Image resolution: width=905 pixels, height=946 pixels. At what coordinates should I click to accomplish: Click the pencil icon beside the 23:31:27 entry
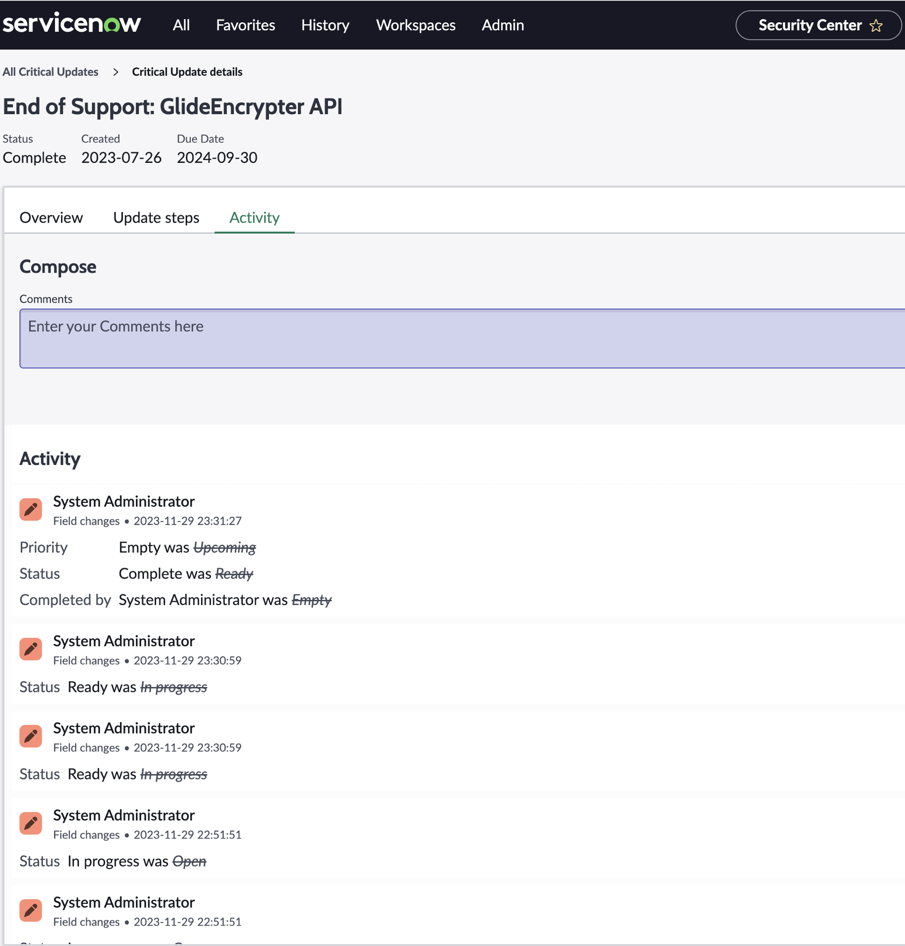click(x=30, y=509)
